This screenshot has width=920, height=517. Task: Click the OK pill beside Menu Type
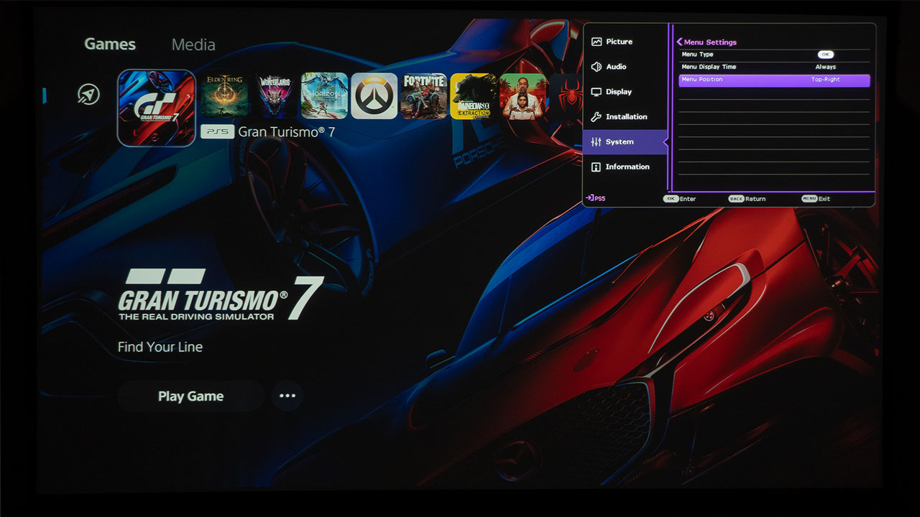click(x=825, y=55)
